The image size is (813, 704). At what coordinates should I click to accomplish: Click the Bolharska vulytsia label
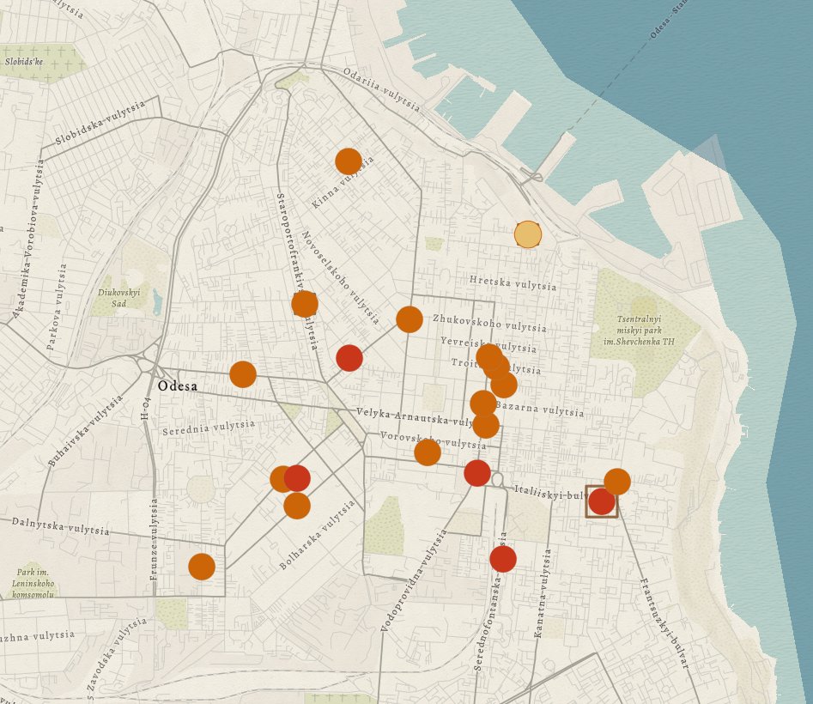pos(318,535)
